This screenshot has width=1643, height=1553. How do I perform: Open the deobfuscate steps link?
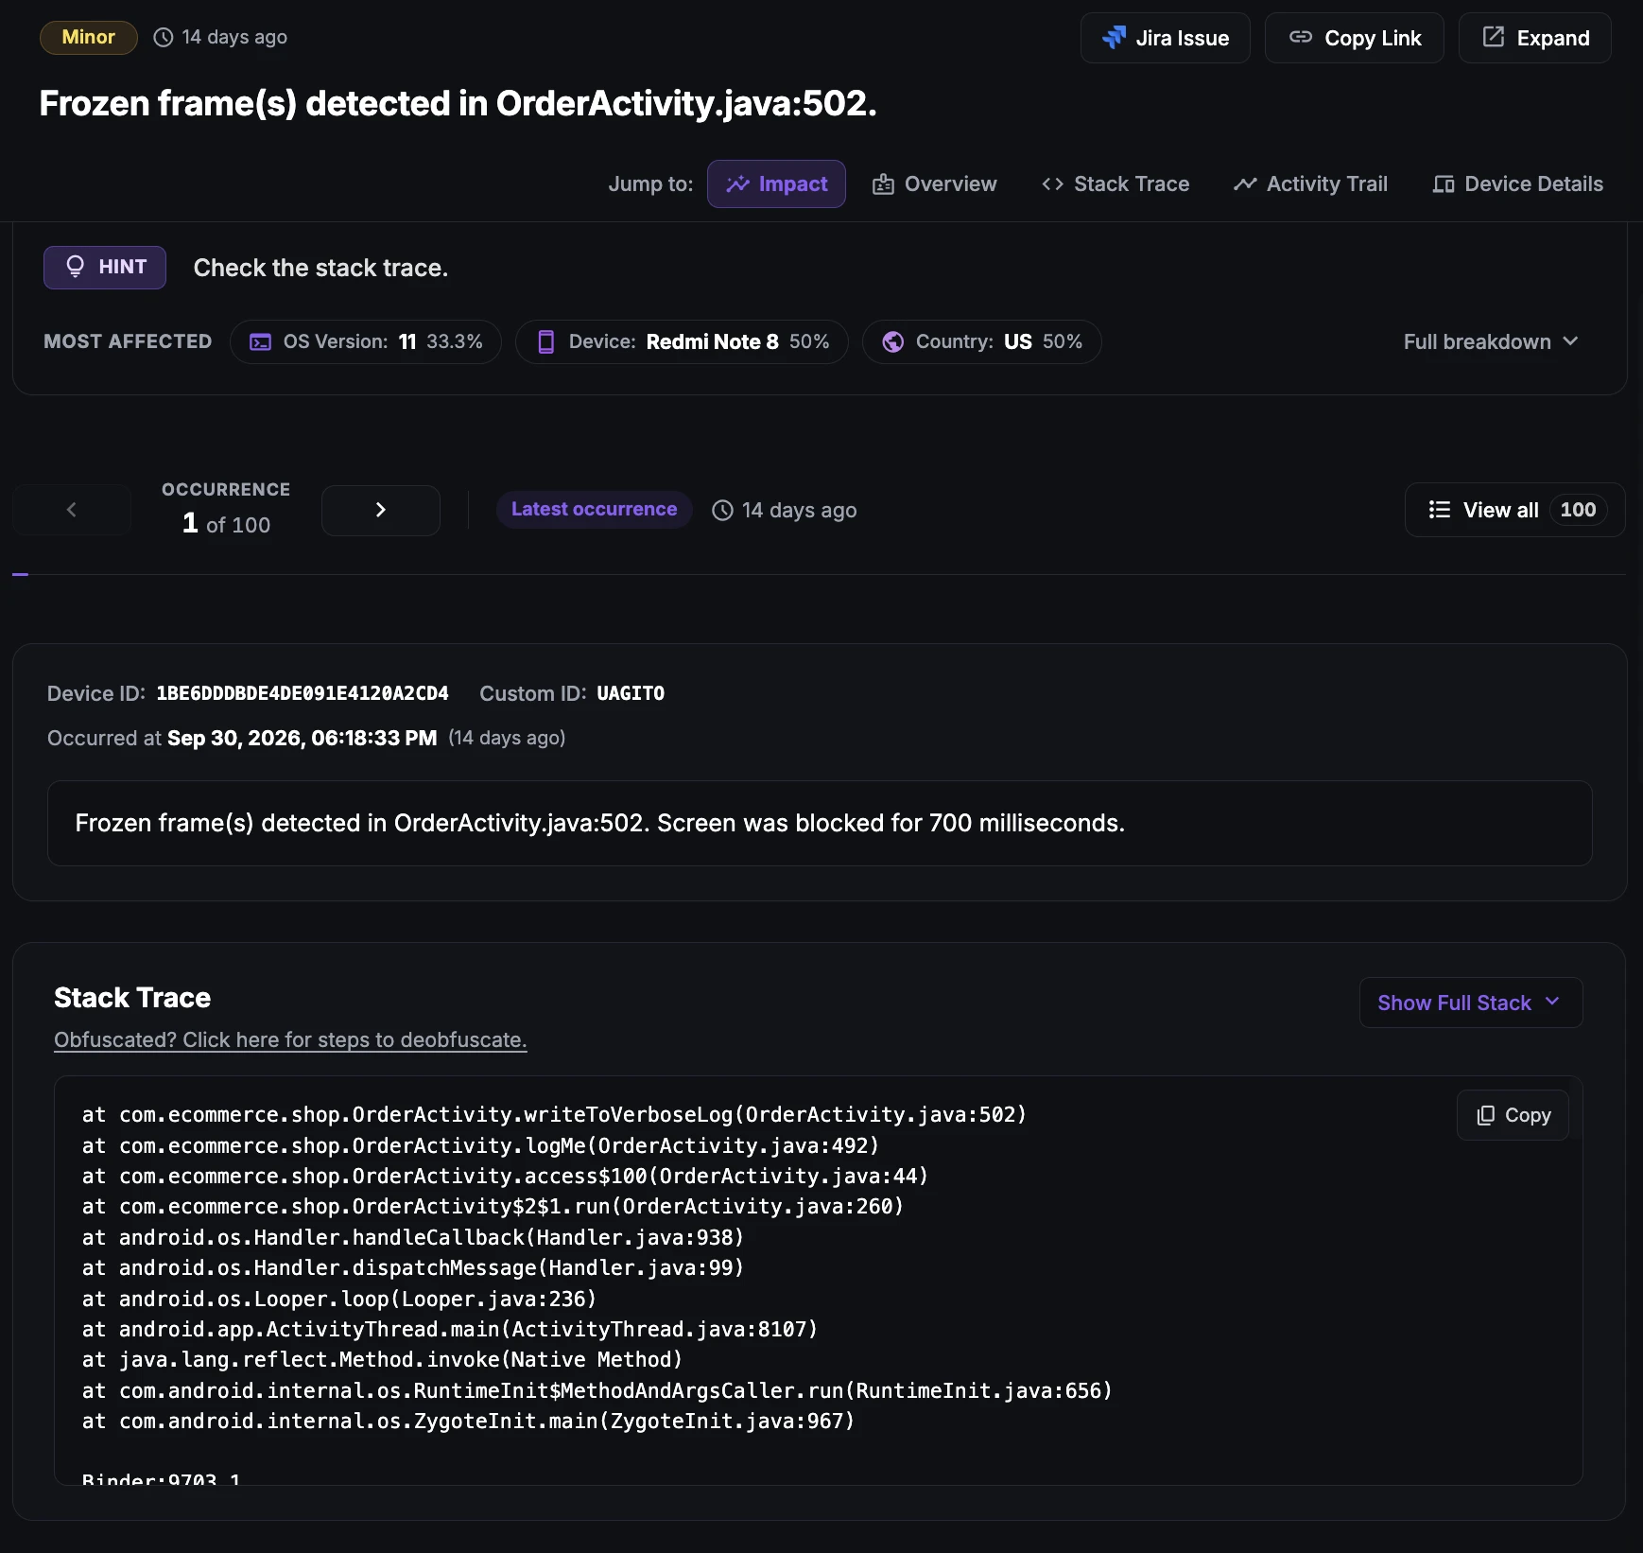290,1039
